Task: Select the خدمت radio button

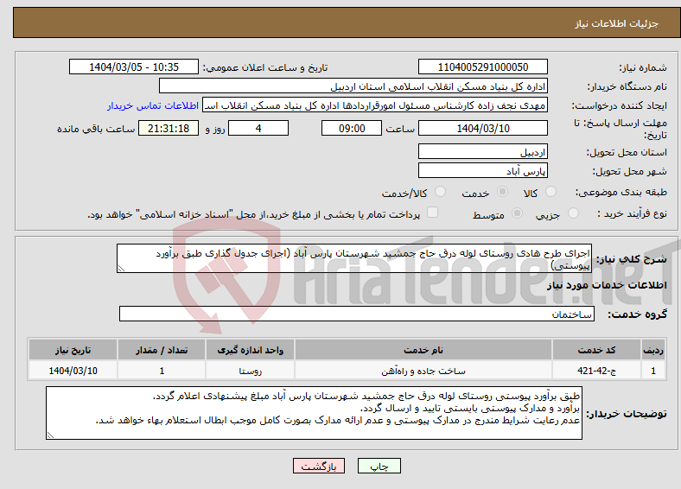Action: (502, 192)
